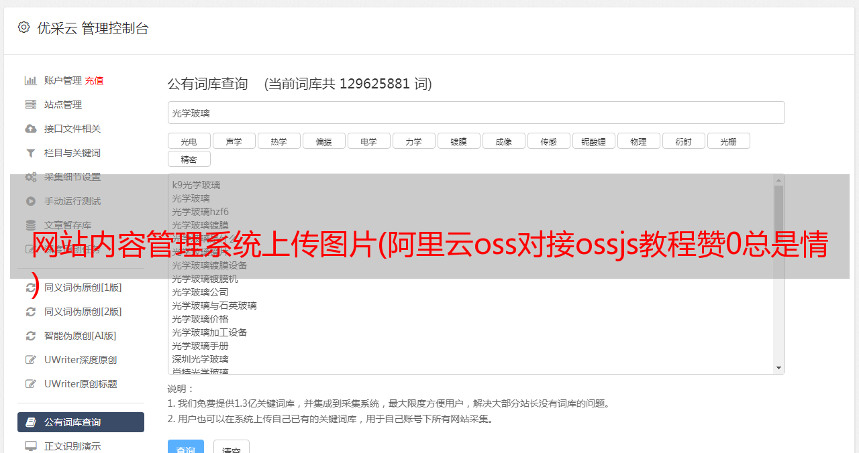Open the 接口文件相关 cloud upload icon

coord(31,129)
